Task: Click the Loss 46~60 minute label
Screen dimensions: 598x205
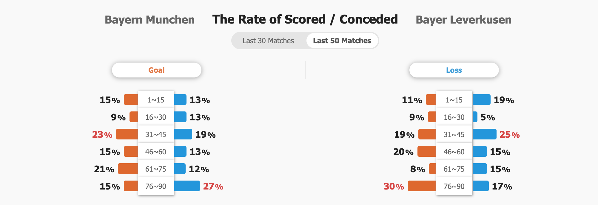Action: point(454,152)
